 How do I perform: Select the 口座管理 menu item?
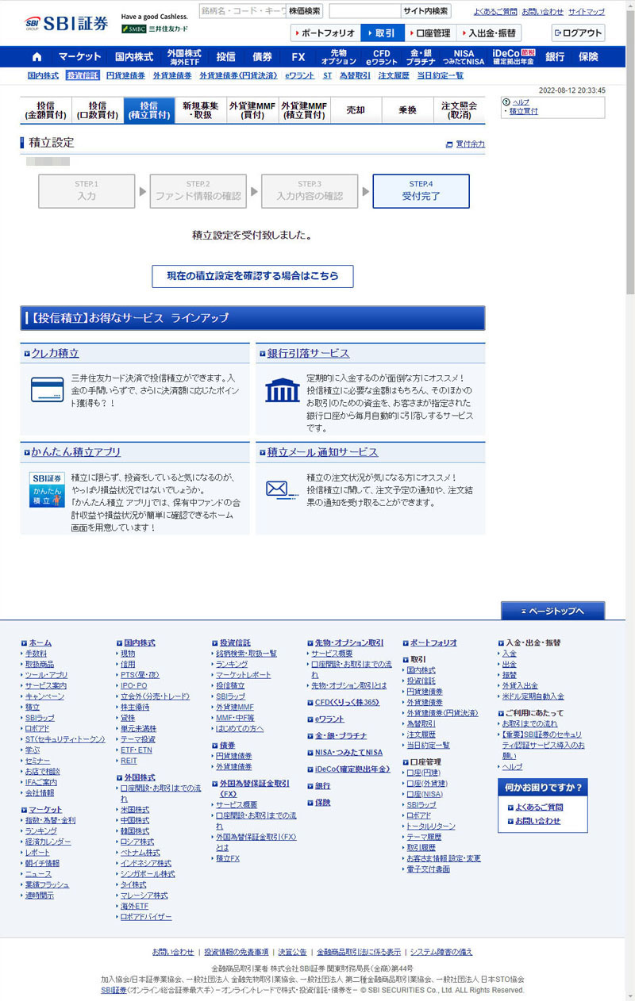click(x=429, y=33)
